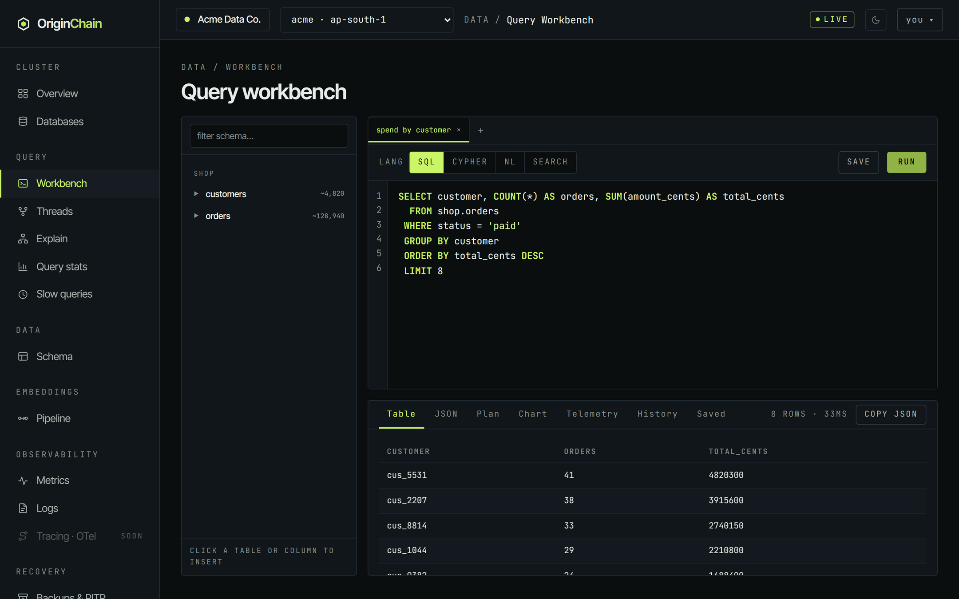The image size is (959, 599).
Task: Click the Backups & PITR sidebar icon
Action: tap(23, 595)
